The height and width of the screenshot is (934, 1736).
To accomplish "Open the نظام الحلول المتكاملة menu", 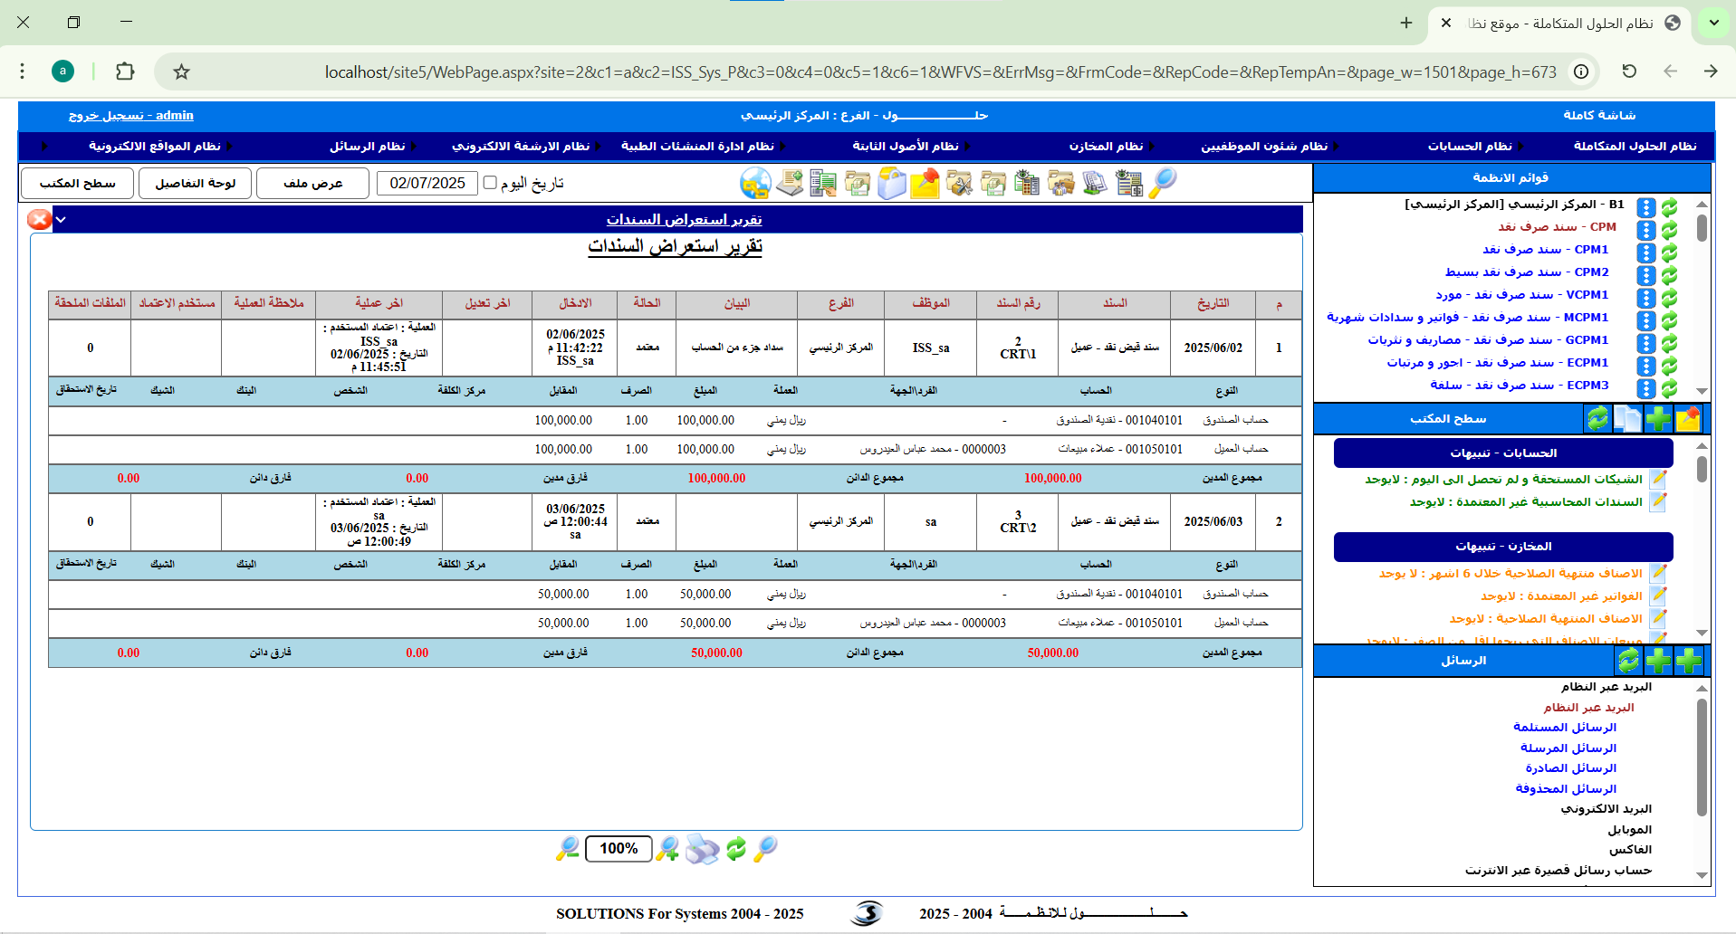I will 1635,146.
